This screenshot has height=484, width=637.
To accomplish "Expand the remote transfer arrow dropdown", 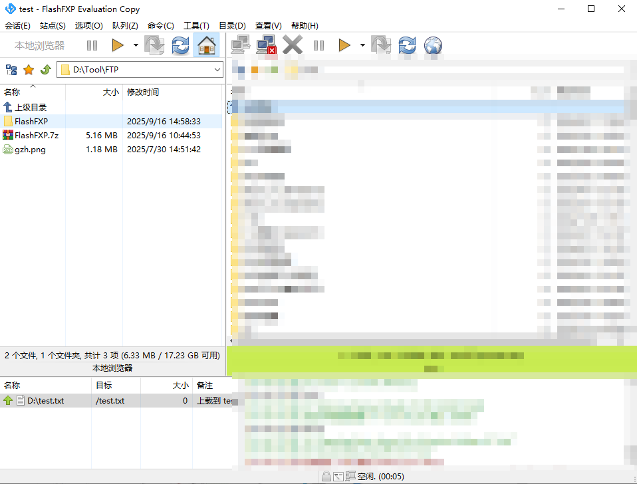I will tap(362, 45).
